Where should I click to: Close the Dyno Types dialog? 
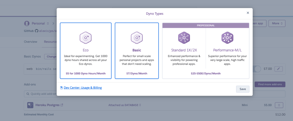pyautogui.click(x=248, y=13)
